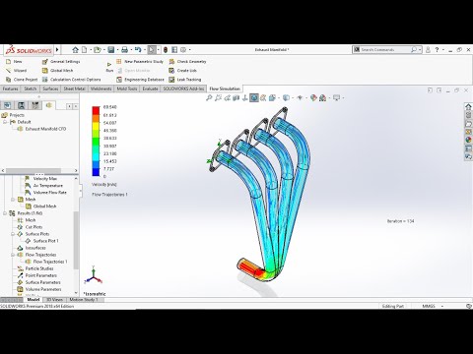Open the Engineering Database
Viewport: 473px width, 354px height.
click(x=140, y=80)
